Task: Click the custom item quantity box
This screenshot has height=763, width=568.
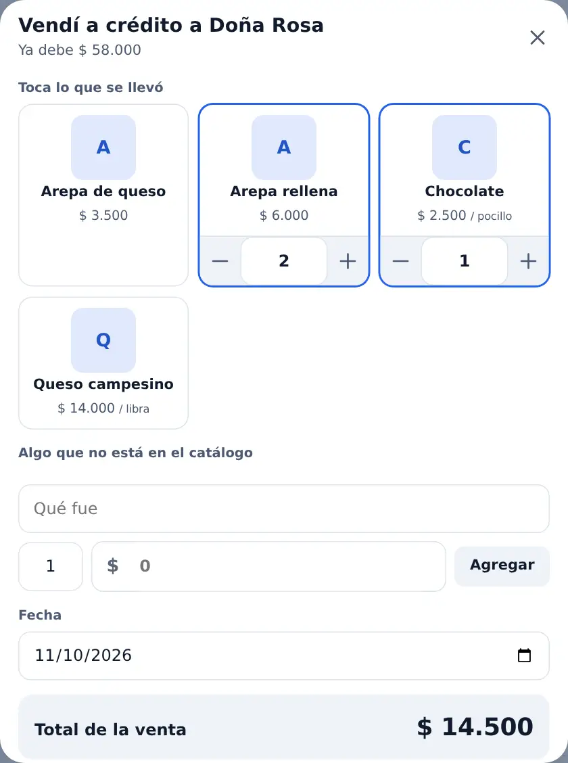Action: [x=51, y=566]
